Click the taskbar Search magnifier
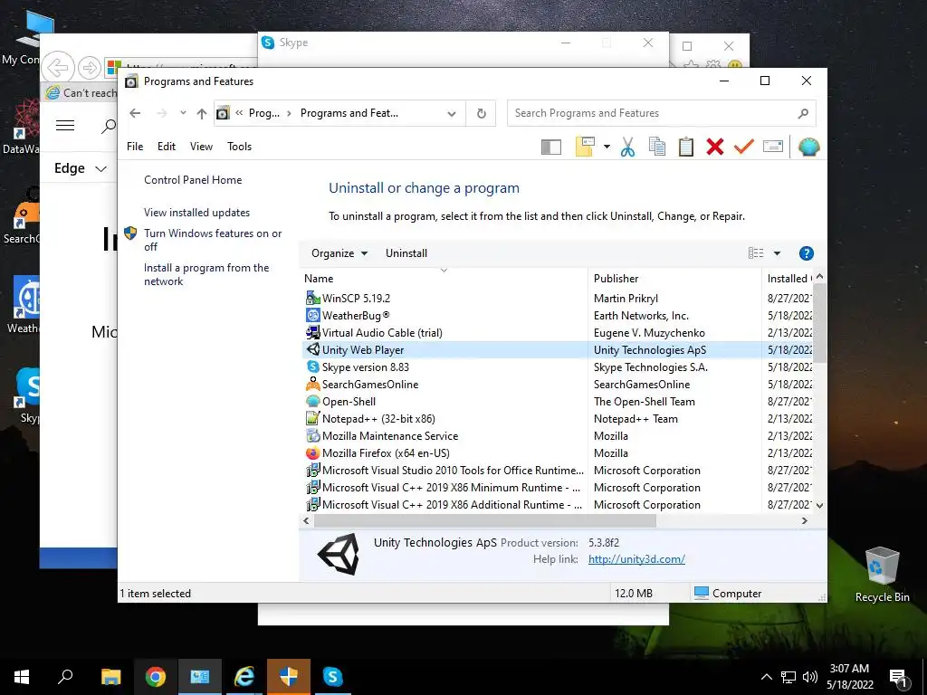Image resolution: width=927 pixels, height=695 pixels. point(65,677)
